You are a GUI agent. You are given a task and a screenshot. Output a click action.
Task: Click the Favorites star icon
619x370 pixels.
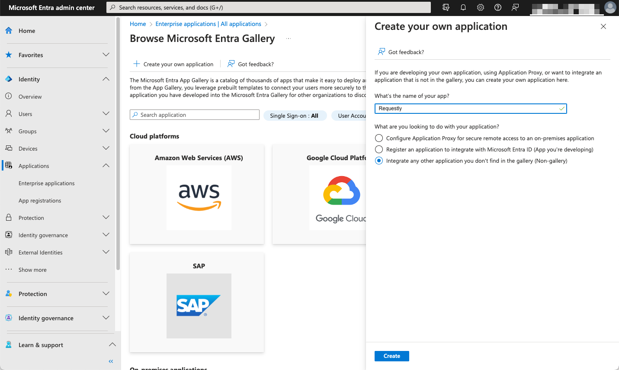click(x=9, y=55)
